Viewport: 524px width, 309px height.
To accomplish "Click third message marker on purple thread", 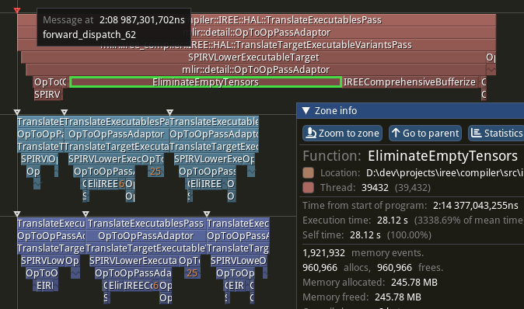I will click(x=207, y=214).
